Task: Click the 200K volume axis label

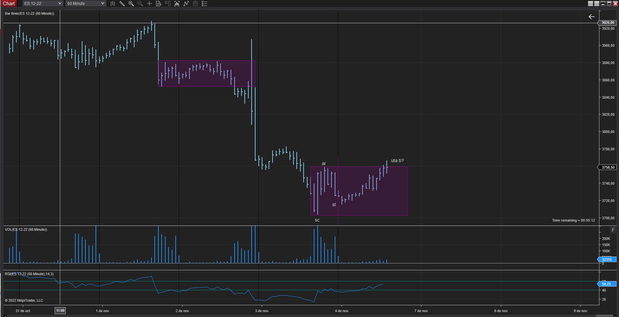Action: pos(606,239)
